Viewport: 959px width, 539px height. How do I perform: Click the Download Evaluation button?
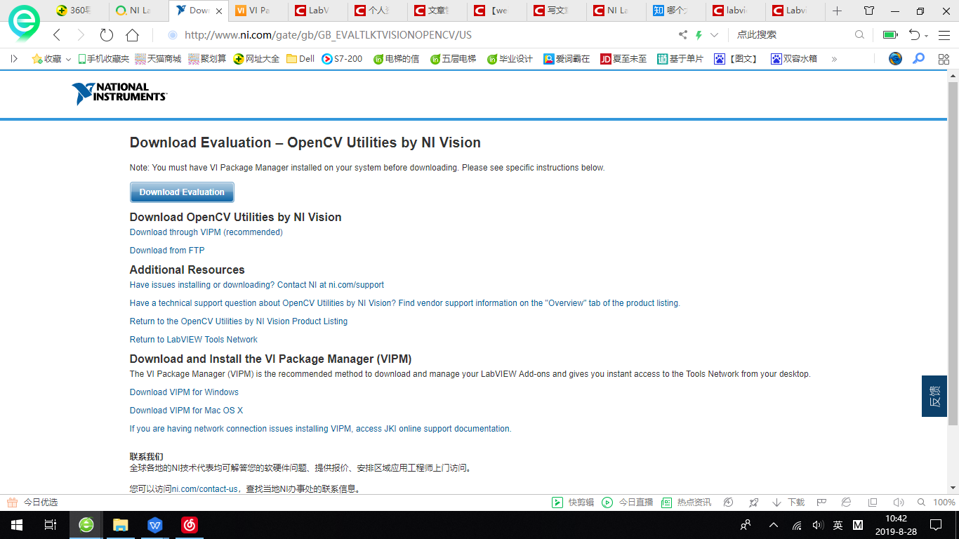coord(182,192)
